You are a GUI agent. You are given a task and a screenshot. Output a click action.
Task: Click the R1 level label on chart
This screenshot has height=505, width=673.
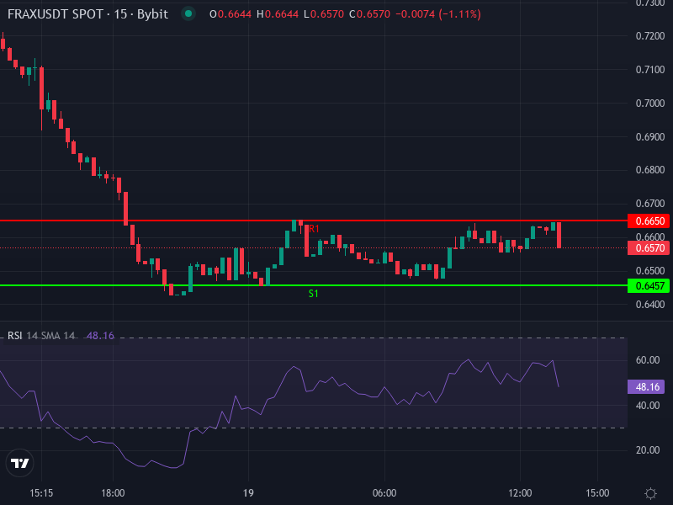(x=315, y=228)
